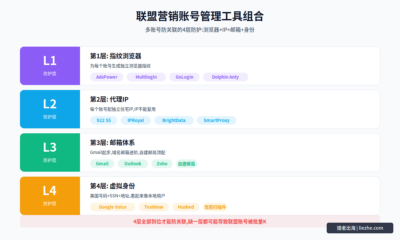
Task: Click the Gmail tag
Action: point(102,164)
